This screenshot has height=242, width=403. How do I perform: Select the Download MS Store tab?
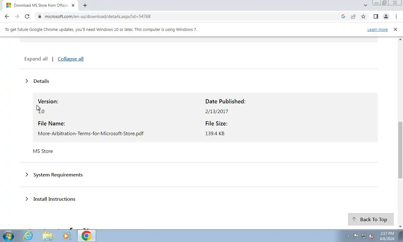click(40, 5)
